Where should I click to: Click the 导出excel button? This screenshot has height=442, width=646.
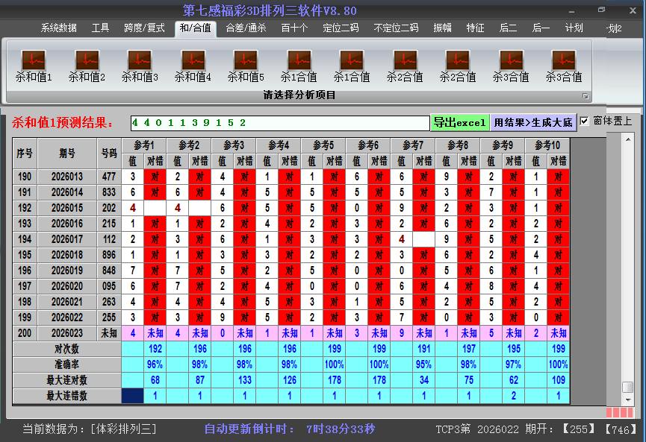(x=460, y=121)
